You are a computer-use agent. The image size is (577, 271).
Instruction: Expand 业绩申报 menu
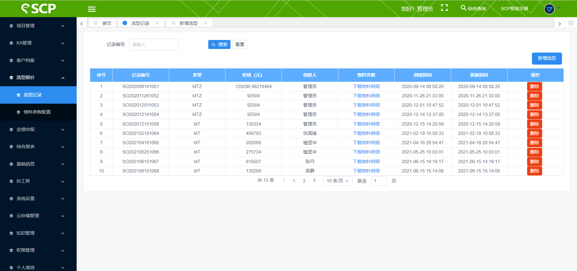38,129
